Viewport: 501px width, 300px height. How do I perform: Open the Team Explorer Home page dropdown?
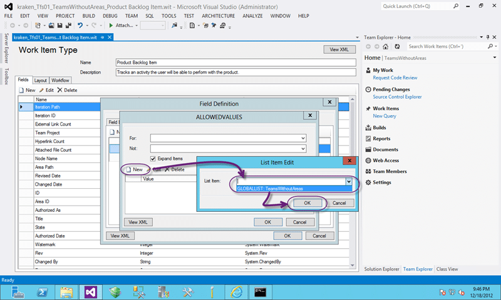[x=495, y=57]
